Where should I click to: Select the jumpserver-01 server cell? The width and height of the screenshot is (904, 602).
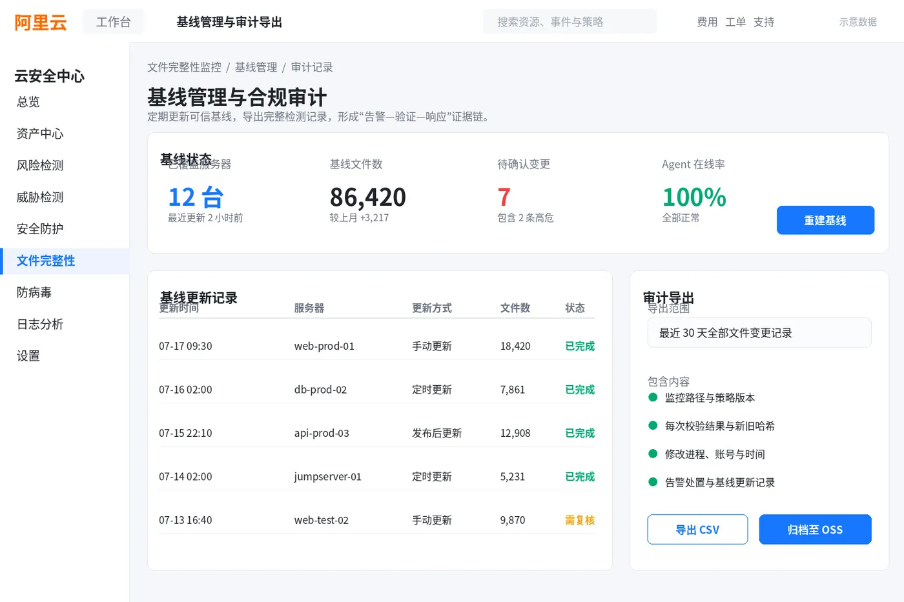click(x=327, y=477)
